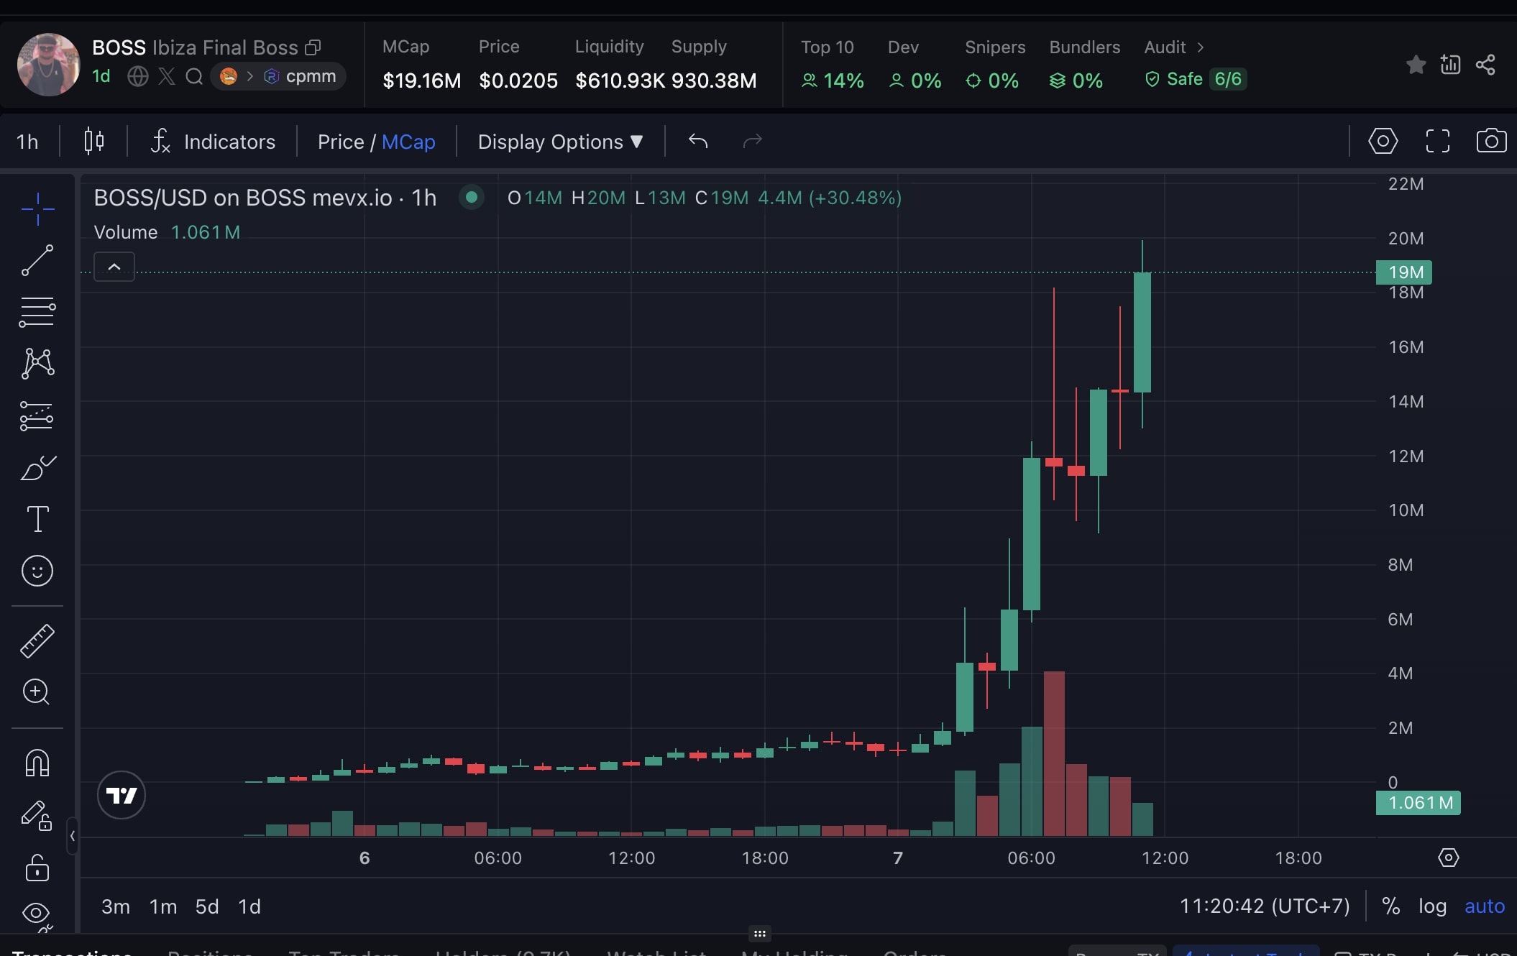Click the cpmm pool badge
The width and height of the screenshot is (1517, 956).
click(x=278, y=76)
